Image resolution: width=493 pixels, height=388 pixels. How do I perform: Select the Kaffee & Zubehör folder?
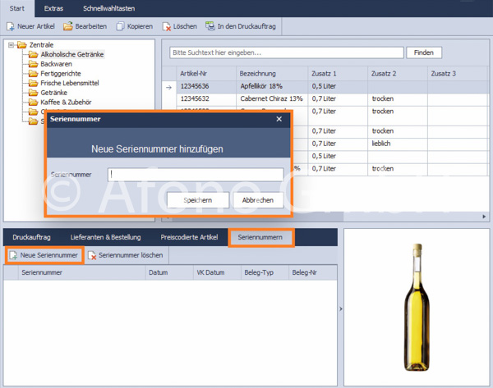tap(66, 103)
